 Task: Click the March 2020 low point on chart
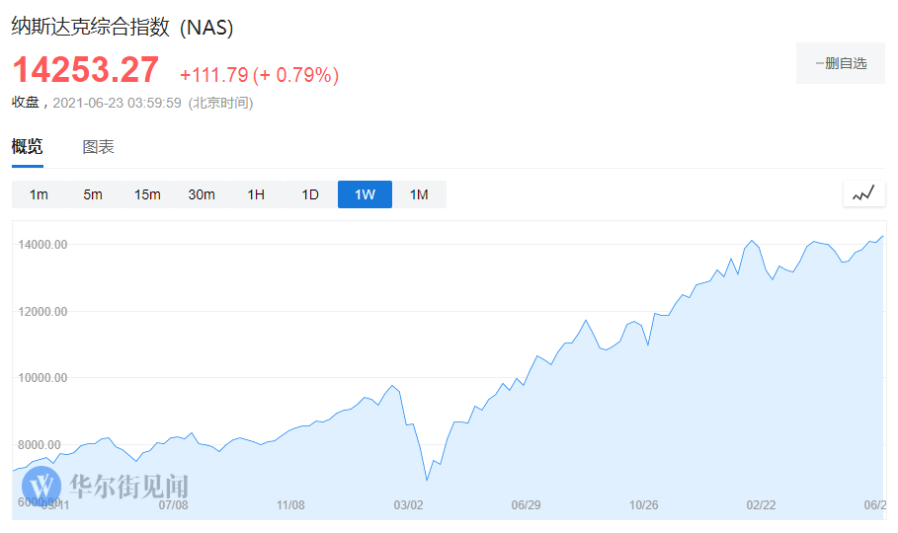point(427,479)
